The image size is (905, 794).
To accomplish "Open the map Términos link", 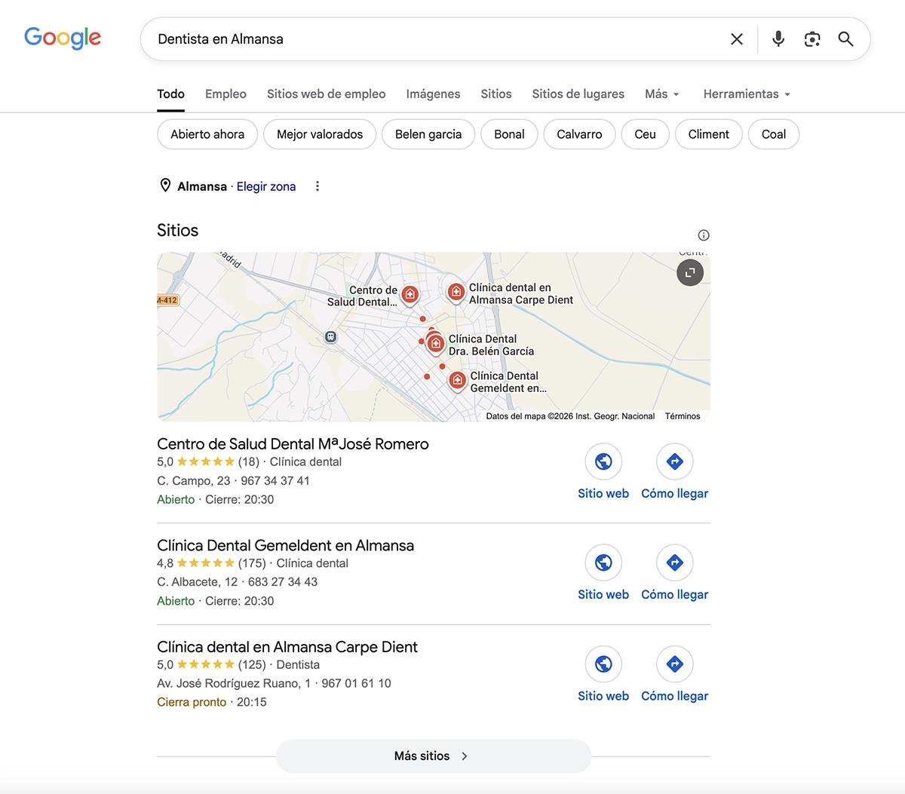I will coord(683,416).
